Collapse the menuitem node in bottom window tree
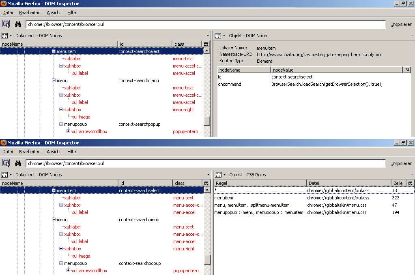 [x=54, y=190]
